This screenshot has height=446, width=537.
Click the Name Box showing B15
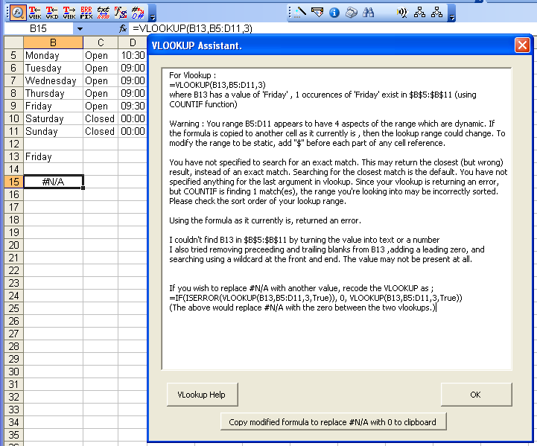tap(39, 29)
